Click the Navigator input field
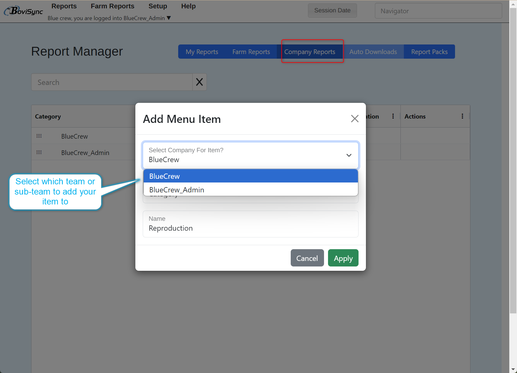This screenshot has height=373, width=517. pyautogui.click(x=438, y=11)
